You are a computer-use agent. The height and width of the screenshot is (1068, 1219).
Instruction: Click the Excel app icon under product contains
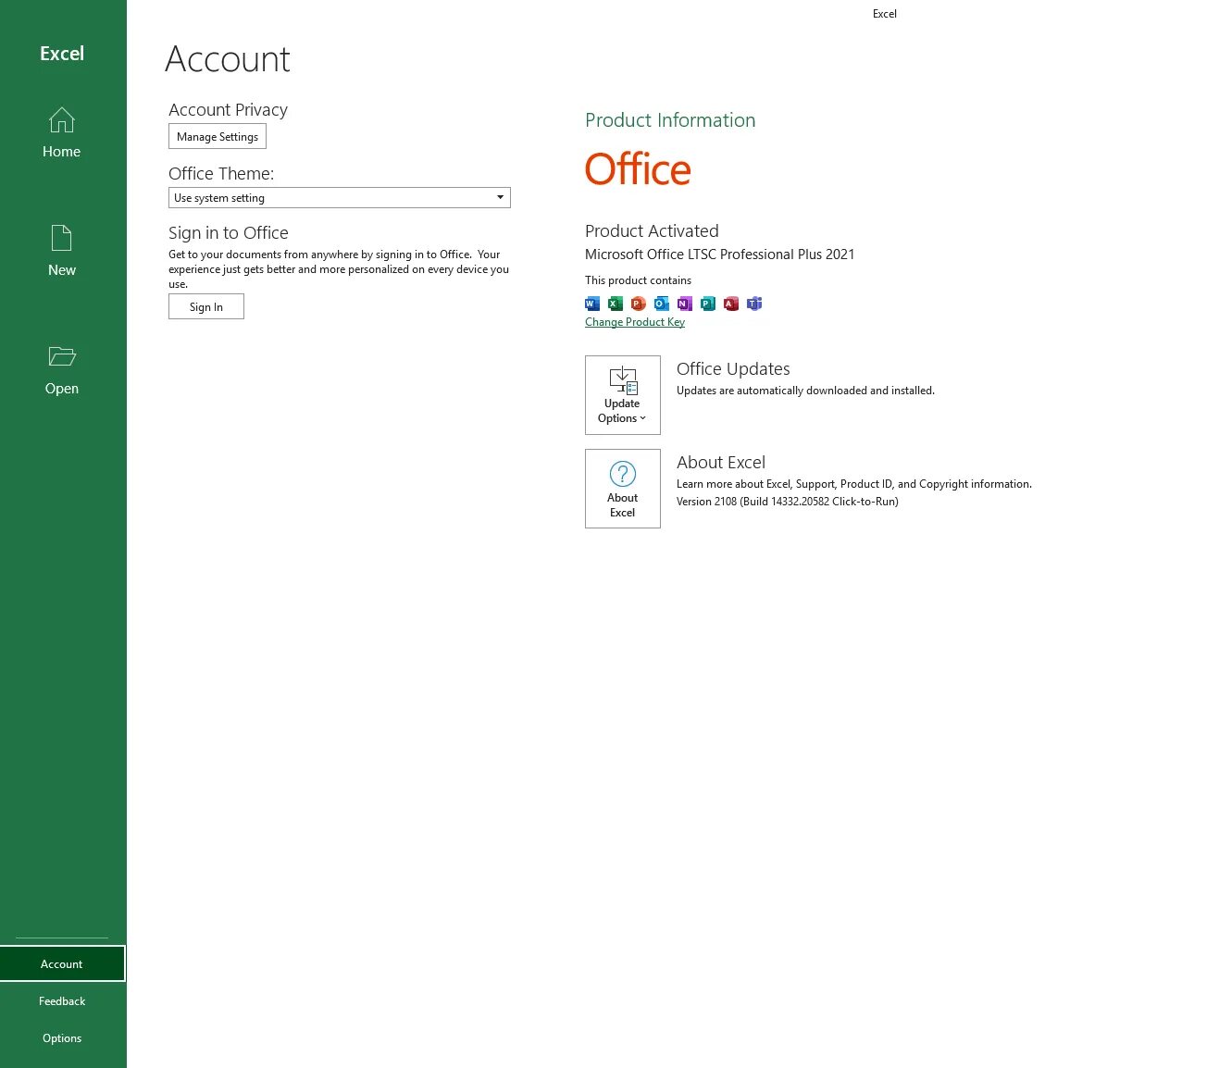(x=616, y=304)
